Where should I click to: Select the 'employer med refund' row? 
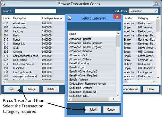pos(33,76)
